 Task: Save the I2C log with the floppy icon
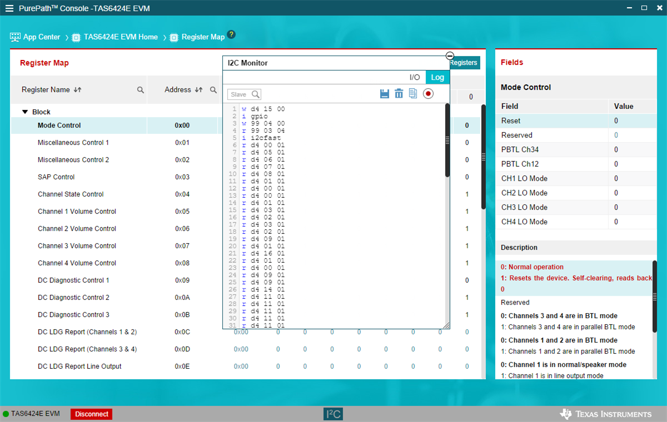(x=385, y=94)
